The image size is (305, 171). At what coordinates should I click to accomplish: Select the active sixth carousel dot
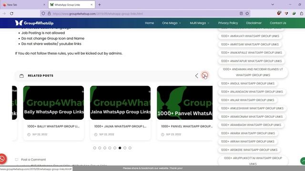click(120, 148)
